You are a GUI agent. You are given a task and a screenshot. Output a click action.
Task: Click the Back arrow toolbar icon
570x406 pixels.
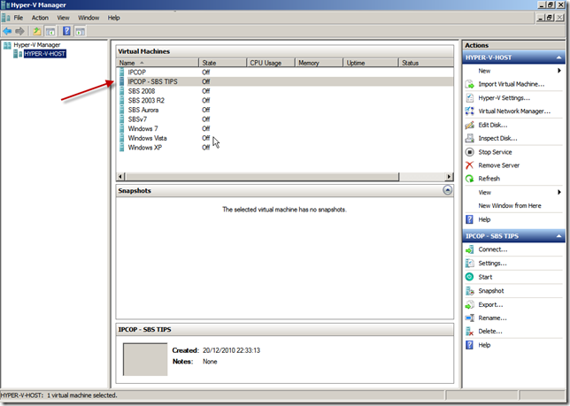pyautogui.click(x=8, y=31)
